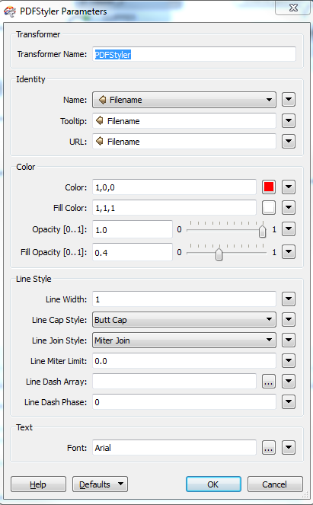The image size is (313, 505).
Task: Open the arrow menu beside the URL field
Action: (x=289, y=142)
